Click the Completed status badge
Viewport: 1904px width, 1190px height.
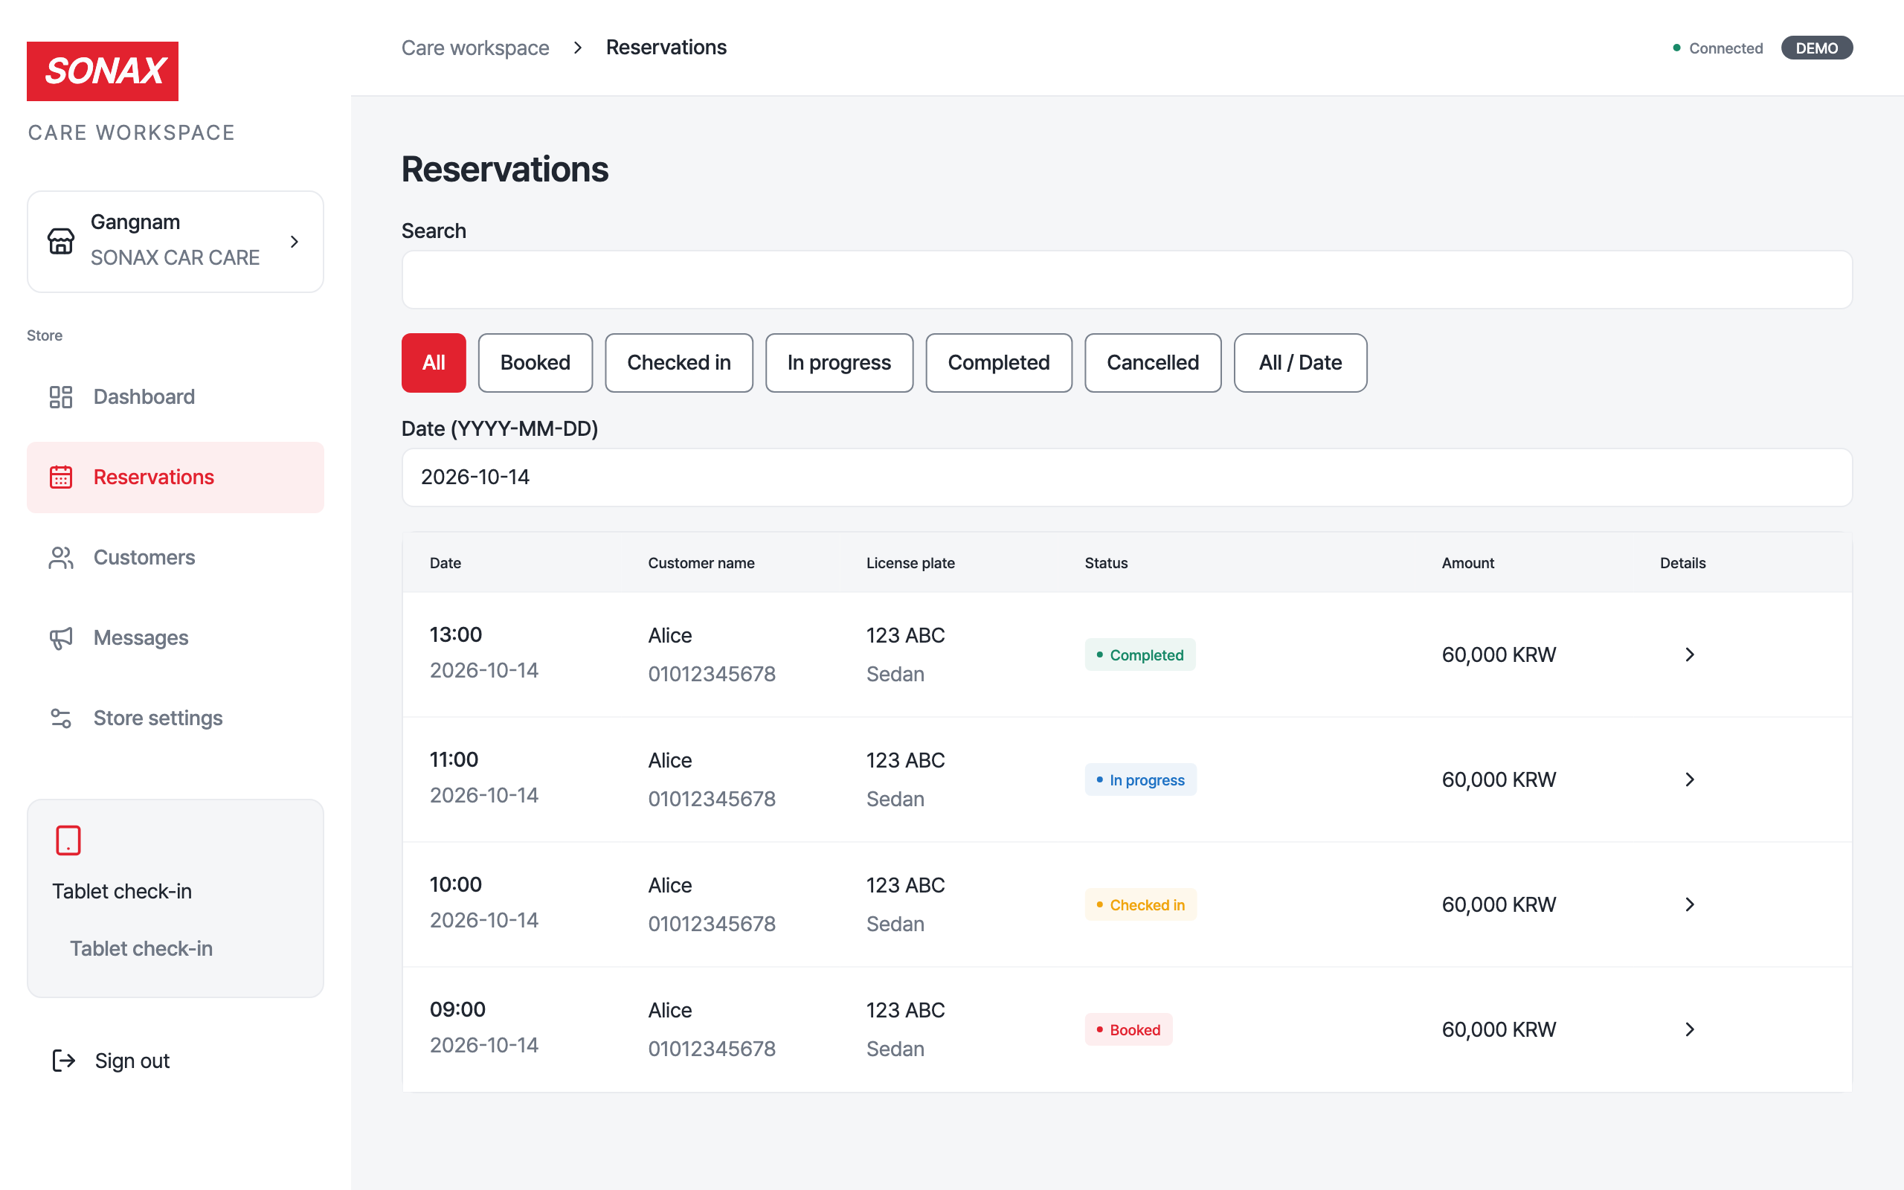tap(1139, 654)
